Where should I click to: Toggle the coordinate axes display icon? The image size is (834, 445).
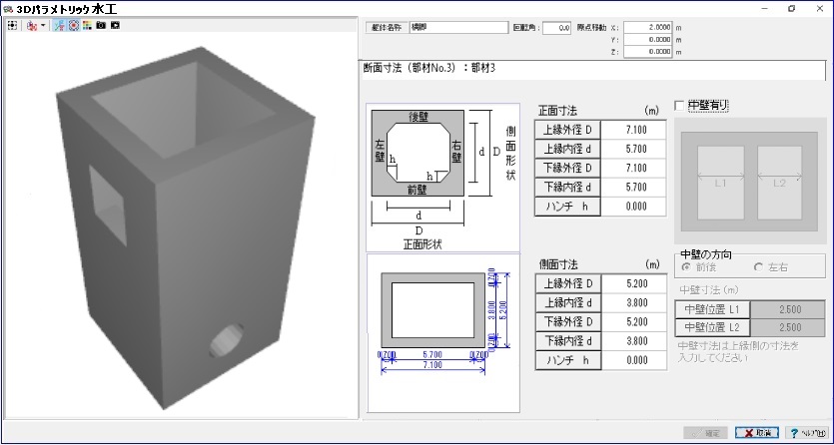click(x=60, y=25)
